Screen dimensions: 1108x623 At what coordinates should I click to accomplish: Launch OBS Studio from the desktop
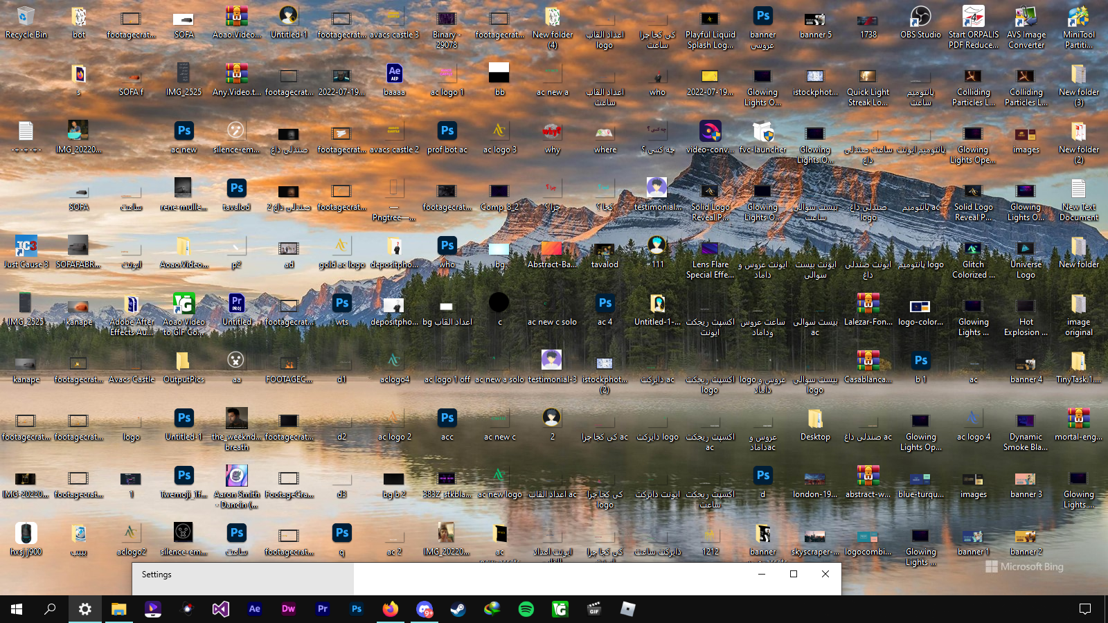click(x=920, y=22)
